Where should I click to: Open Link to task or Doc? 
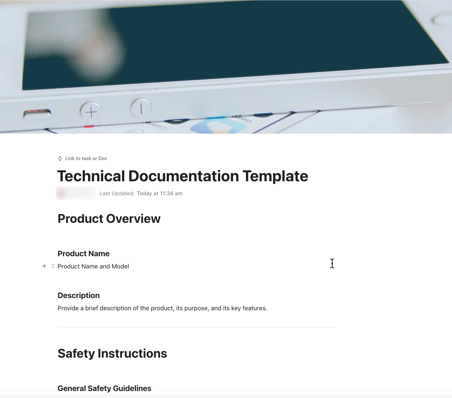[86, 158]
